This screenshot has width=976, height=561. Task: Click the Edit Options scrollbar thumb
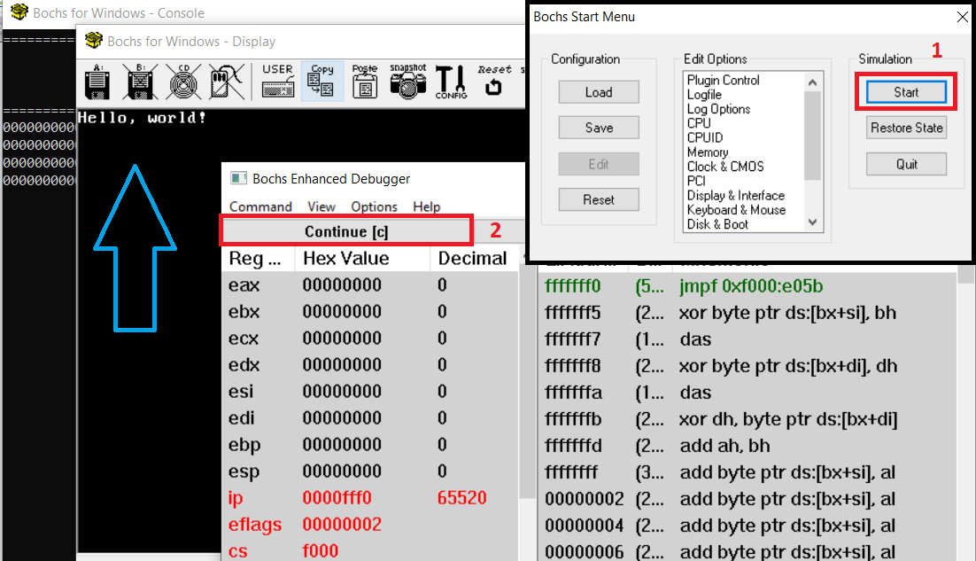coord(812,135)
